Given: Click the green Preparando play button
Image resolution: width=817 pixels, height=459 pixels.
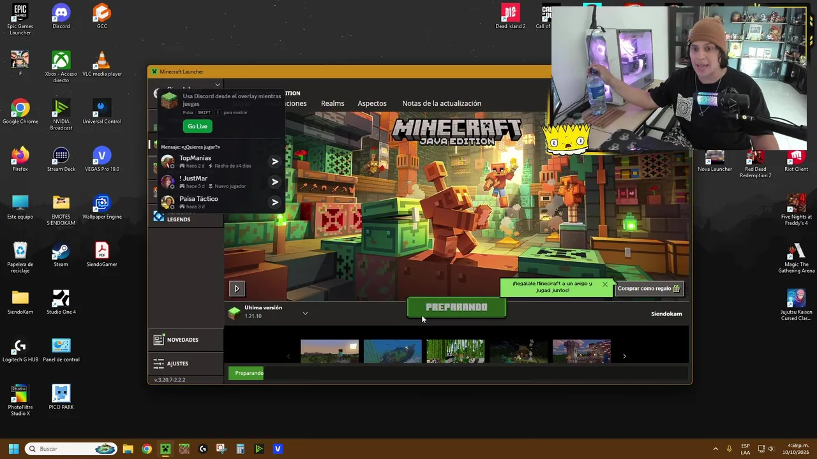Looking at the screenshot, I should point(456,307).
